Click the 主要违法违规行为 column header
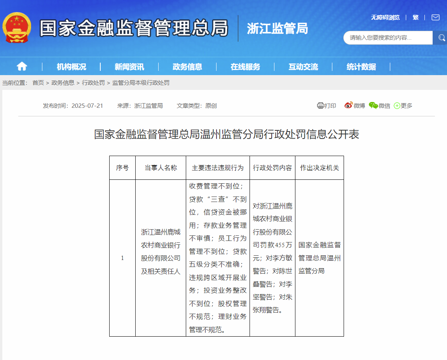Screen dimensions: 447x360 (x=218, y=168)
